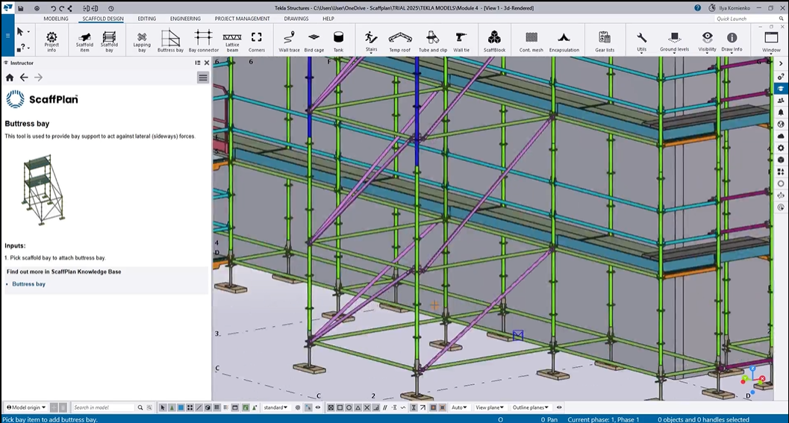
Task: Click the Search in model field
Action: tap(103, 407)
